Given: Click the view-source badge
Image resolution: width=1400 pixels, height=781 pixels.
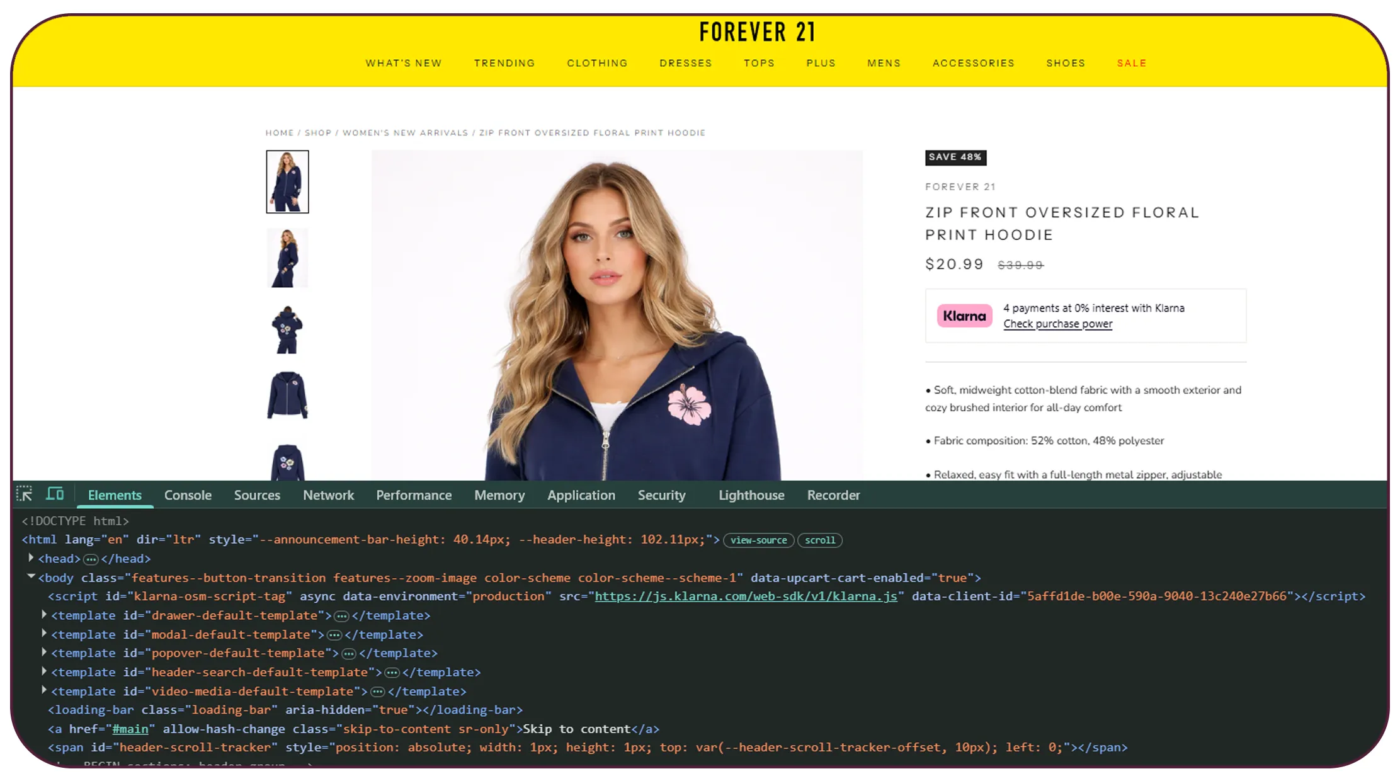Looking at the screenshot, I should tap(758, 540).
